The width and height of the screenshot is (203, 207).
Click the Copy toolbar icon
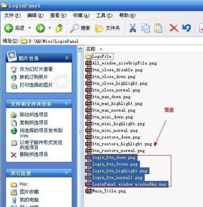pos(146,28)
